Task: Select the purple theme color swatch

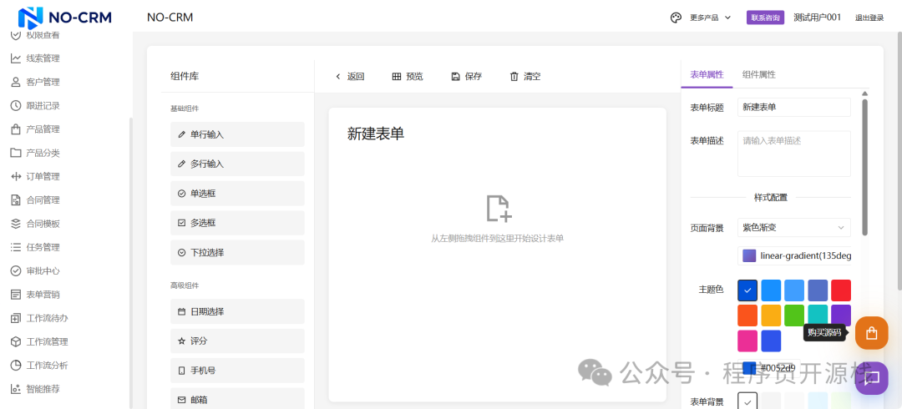Action: 841,316
